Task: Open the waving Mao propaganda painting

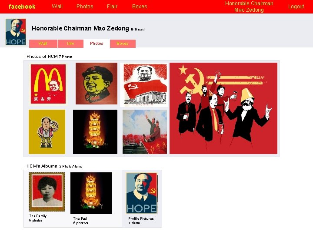Action: click(x=145, y=132)
